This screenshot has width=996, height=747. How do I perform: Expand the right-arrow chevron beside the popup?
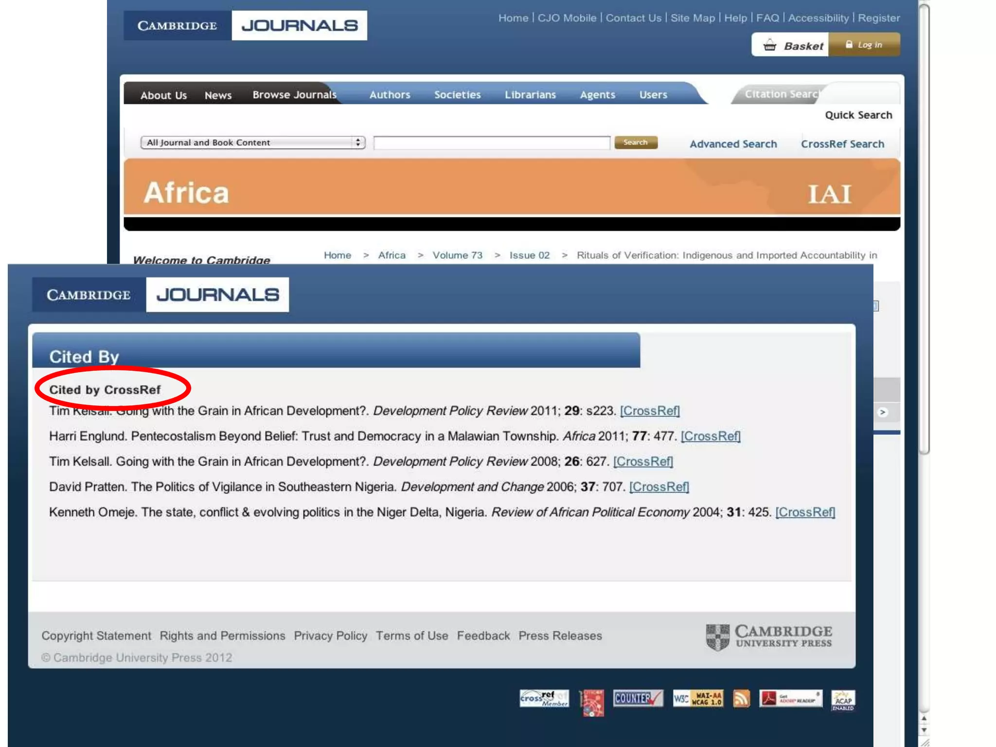[883, 412]
